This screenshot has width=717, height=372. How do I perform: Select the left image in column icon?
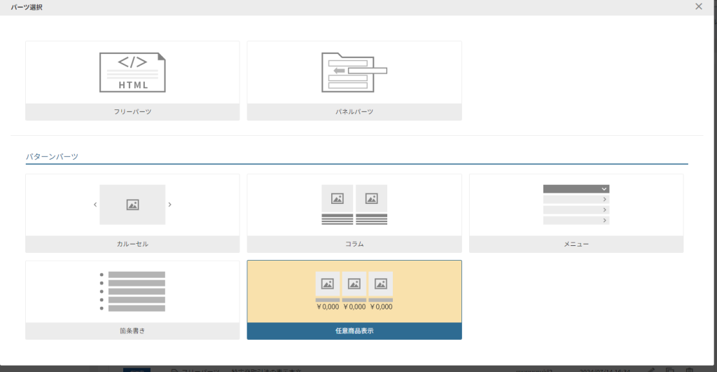click(x=337, y=198)
